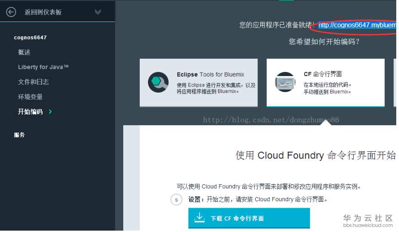
Task: Choose the CF 命令行界面 card
Action: (325, 83)
